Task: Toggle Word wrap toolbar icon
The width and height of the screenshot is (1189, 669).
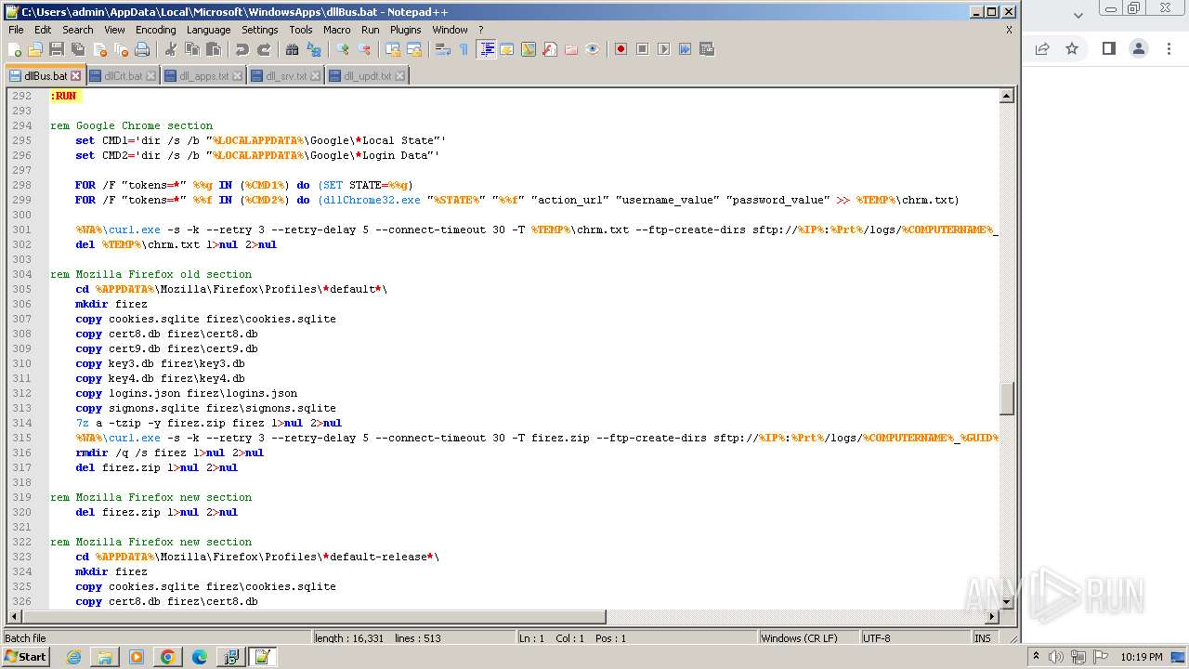Action: pyautogui.click(x=443, y=49)
